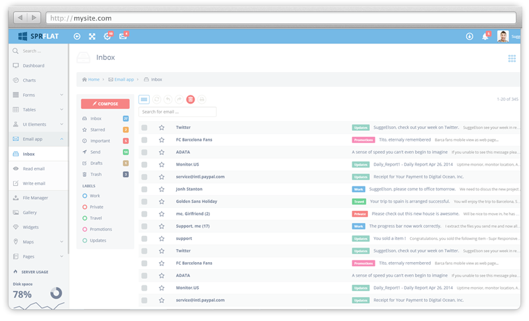Image resolution: width=529 pixels, height=321 pixels.
Task: Expand the UI Elements sidebar section
Action: [38, 125]
